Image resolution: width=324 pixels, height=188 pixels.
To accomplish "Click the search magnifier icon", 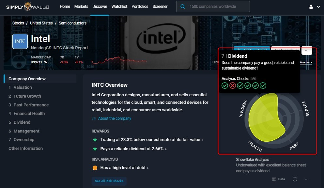I will (183, 7).
